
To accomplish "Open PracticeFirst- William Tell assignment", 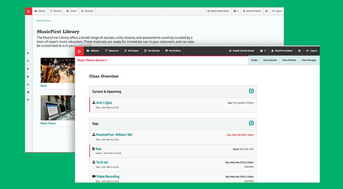I will (114, 134).
